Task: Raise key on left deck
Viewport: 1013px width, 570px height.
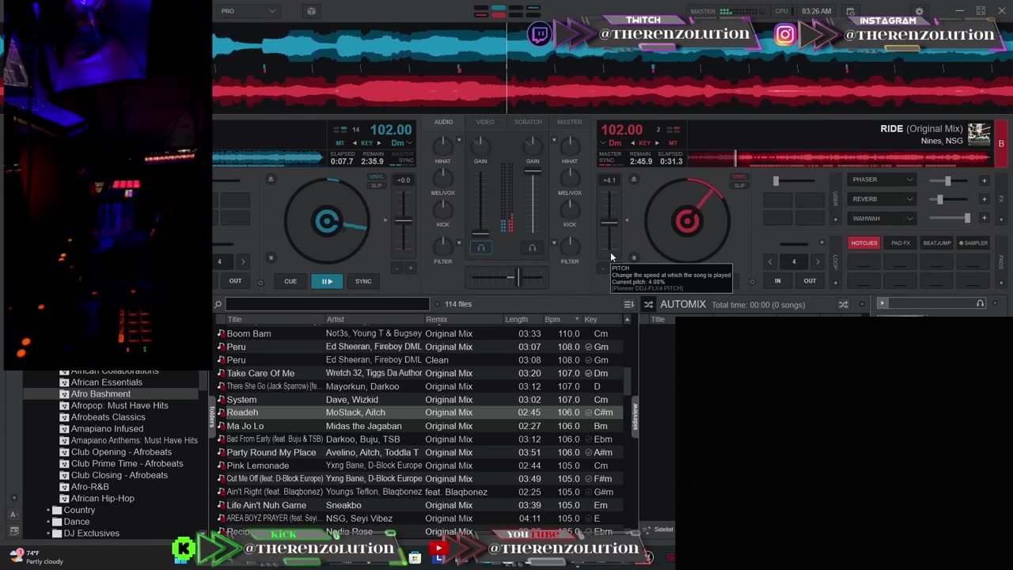Action: click(379, 143)
